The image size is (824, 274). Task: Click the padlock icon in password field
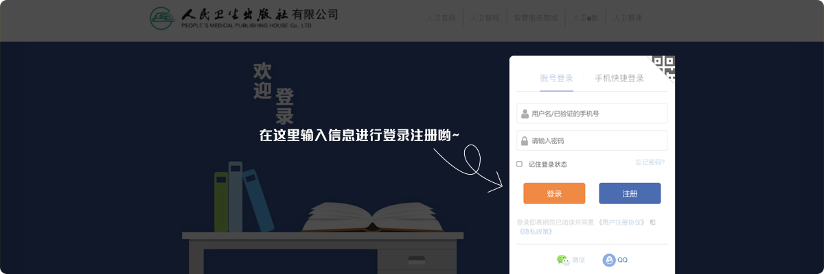[525, 140]
